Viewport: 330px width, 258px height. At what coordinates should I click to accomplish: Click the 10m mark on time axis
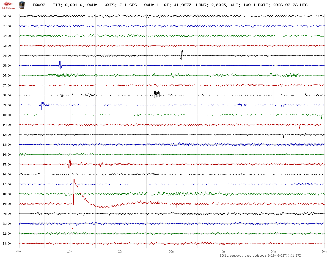click(70, 251)
